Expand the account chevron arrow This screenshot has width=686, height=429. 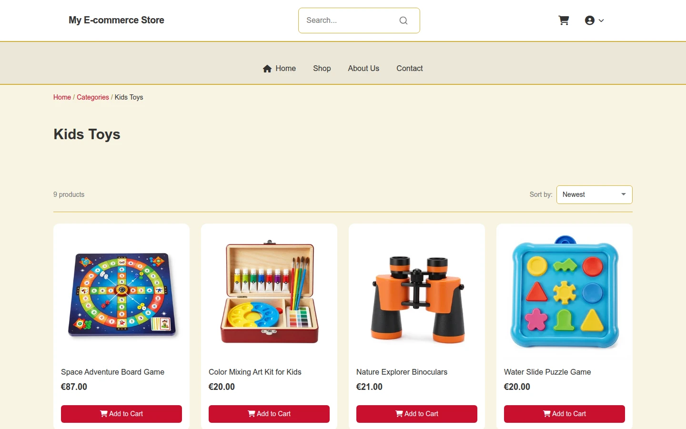(601, 20)
